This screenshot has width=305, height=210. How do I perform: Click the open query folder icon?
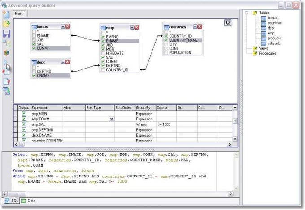coord(6,24)
